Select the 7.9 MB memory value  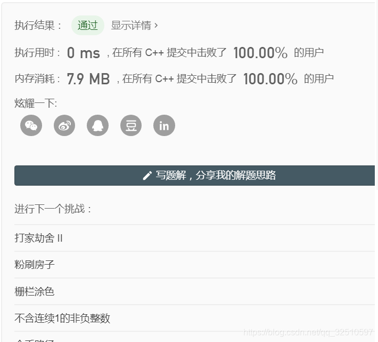[x=88, y=79]
